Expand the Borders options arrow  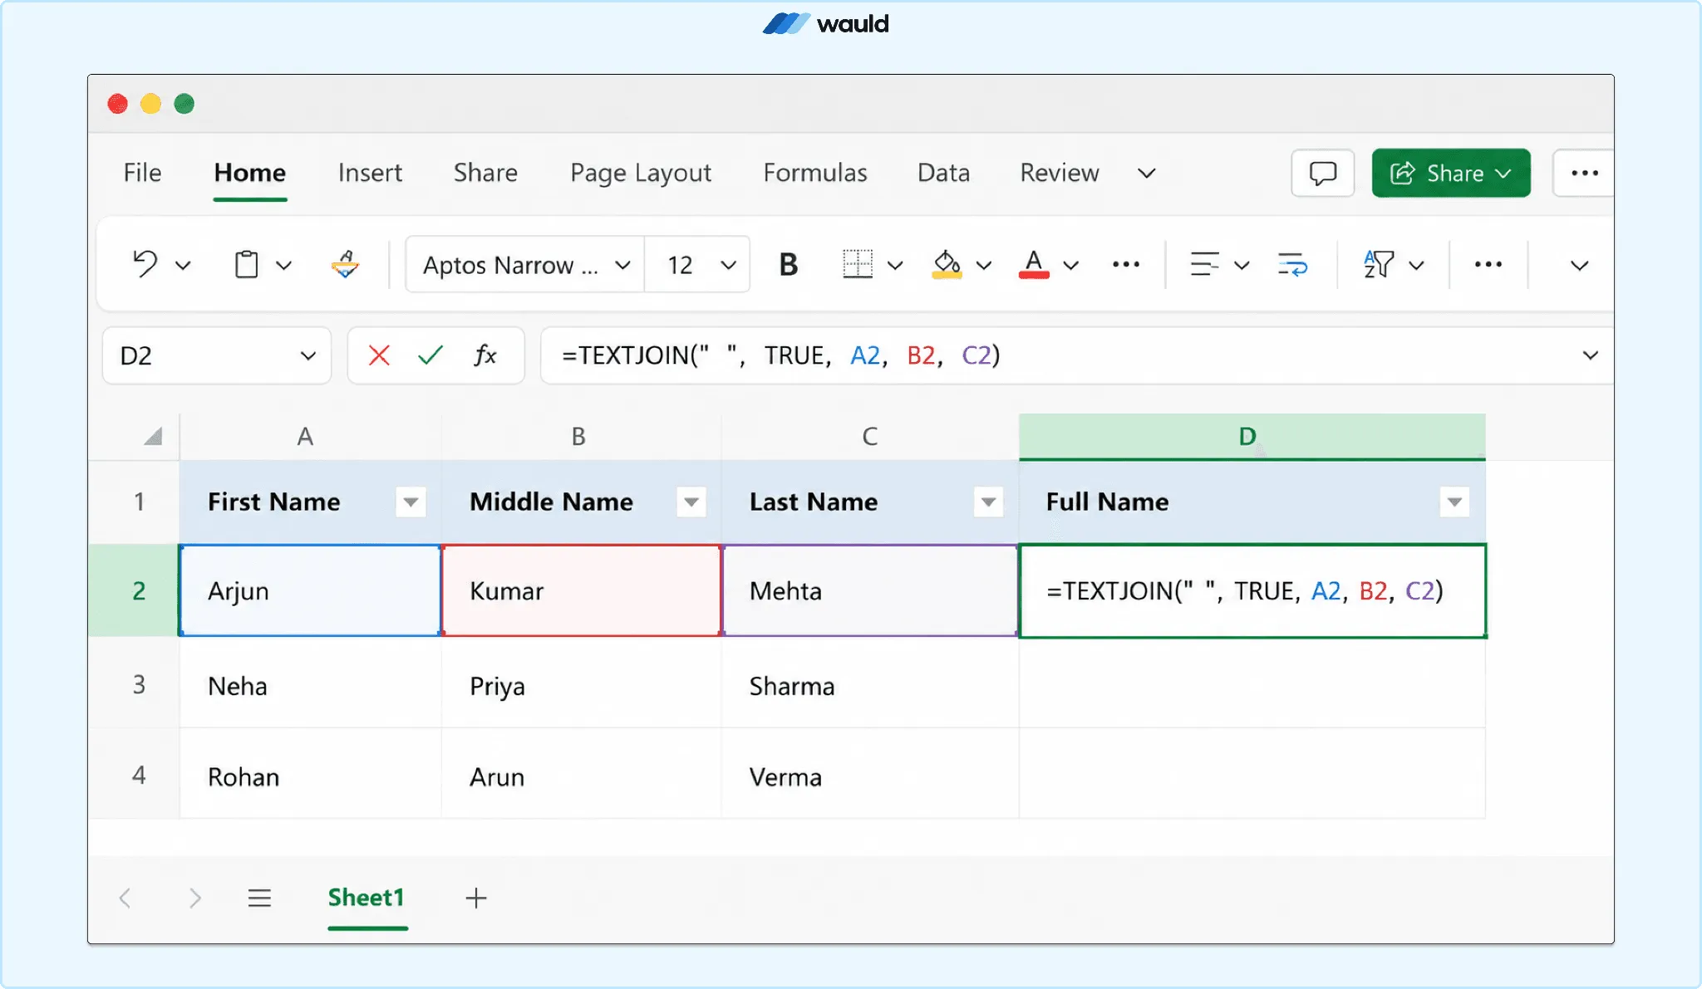(x=895, y=266)
